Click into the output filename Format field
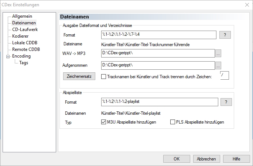 click(x=159, y=35)
